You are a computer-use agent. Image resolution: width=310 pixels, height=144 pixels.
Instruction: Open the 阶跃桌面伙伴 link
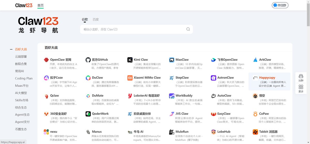[x=142, y=114]
